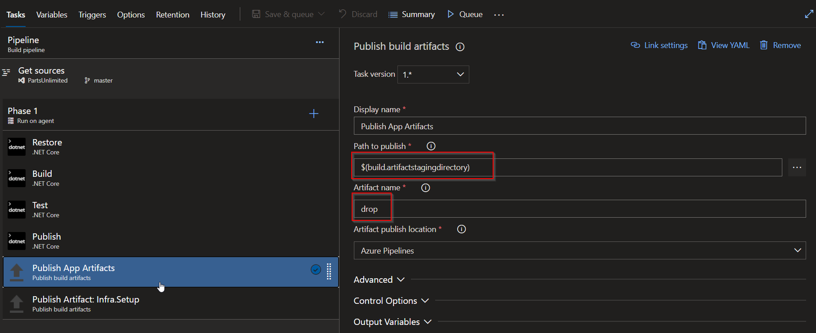Toggle full screen expand icon
Viewport: 816px width, 333px height.
pyautogui.click(x=809, y=14)
